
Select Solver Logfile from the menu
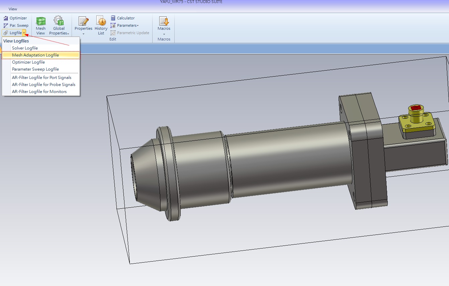pyautogui.click(x=25, y=48)
